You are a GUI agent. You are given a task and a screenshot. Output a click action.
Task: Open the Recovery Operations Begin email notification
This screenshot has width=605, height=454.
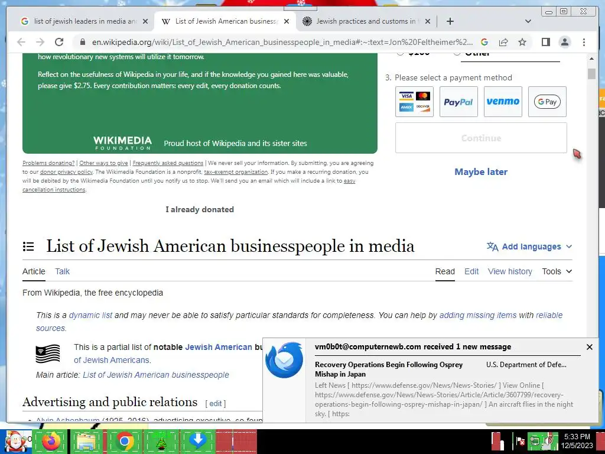point(389,369)
